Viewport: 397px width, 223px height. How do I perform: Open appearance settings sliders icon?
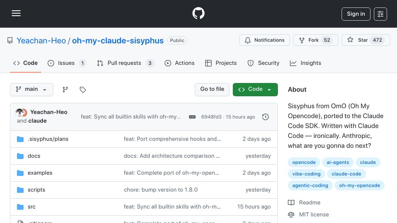(380, 14)
